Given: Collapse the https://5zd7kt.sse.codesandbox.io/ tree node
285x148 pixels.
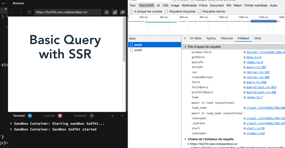Looking at the screenshot, I should (188, 144).
